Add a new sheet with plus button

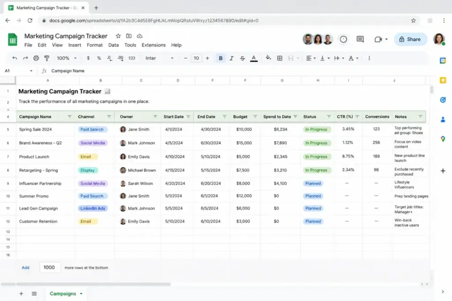point(21,294)
